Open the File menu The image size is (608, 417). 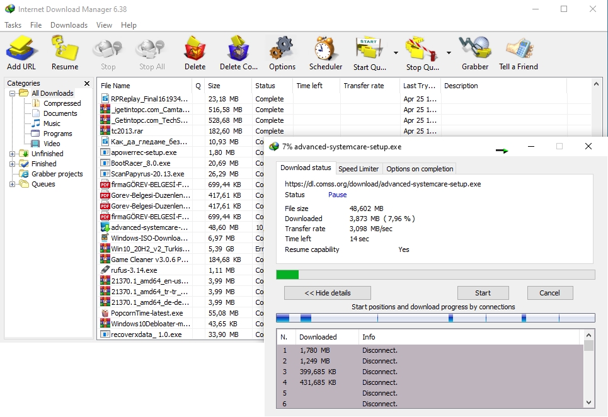pyautogui.click(x=36, y=25)
